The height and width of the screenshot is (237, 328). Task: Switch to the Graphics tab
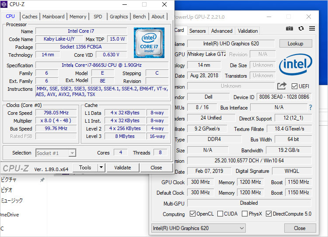(x=119, y=17)
